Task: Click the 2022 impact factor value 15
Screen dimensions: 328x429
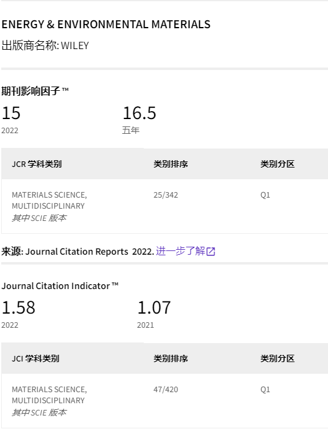Action: (x=11, y=113)
